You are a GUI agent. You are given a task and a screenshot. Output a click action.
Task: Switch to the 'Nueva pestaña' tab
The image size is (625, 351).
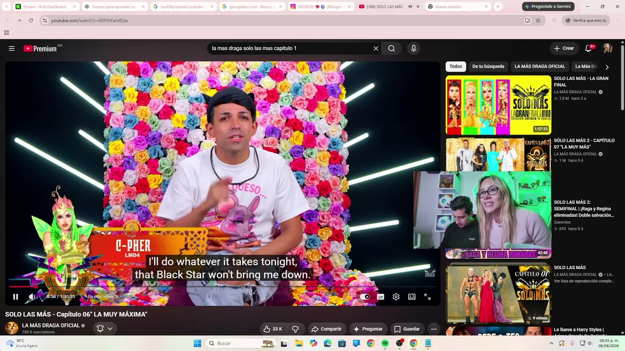tap(458, 7)
